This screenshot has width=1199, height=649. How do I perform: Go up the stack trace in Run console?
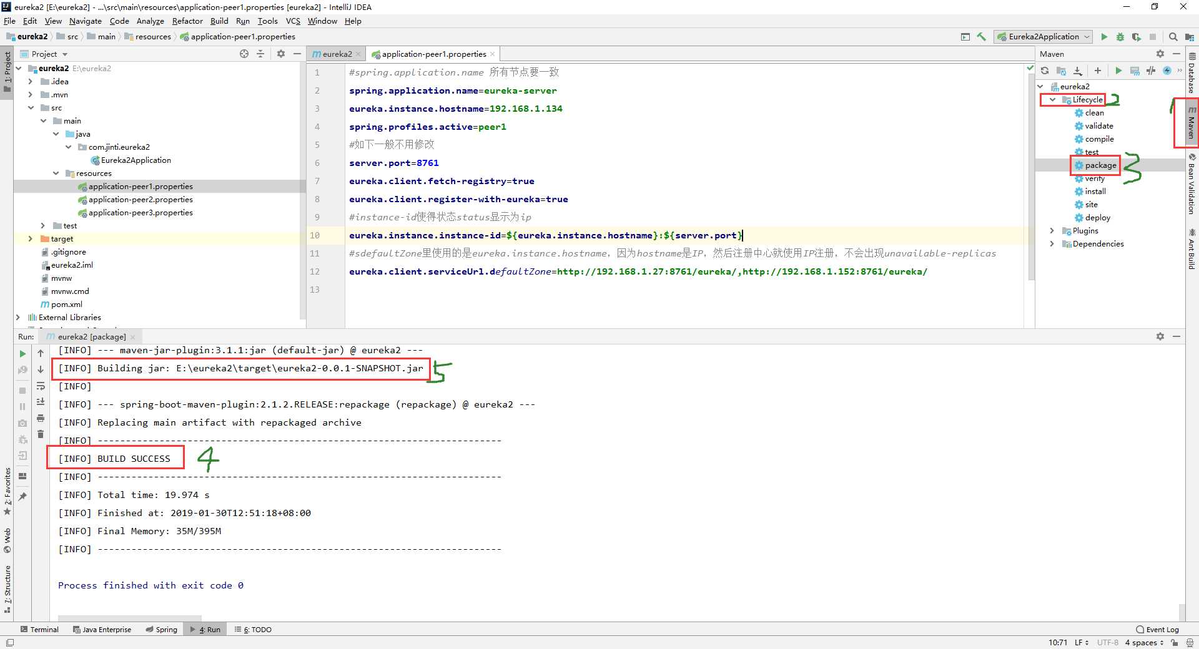(41, 353)
